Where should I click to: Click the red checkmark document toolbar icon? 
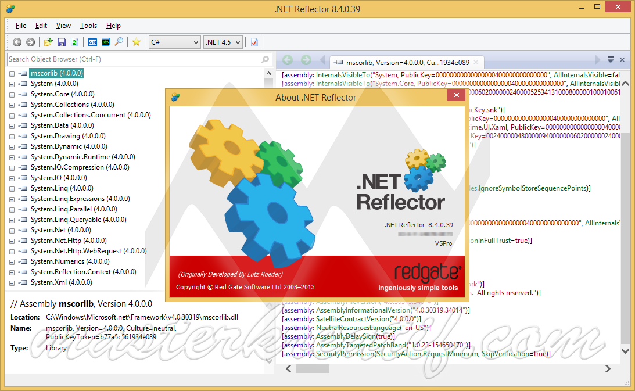tap(254, 42)
